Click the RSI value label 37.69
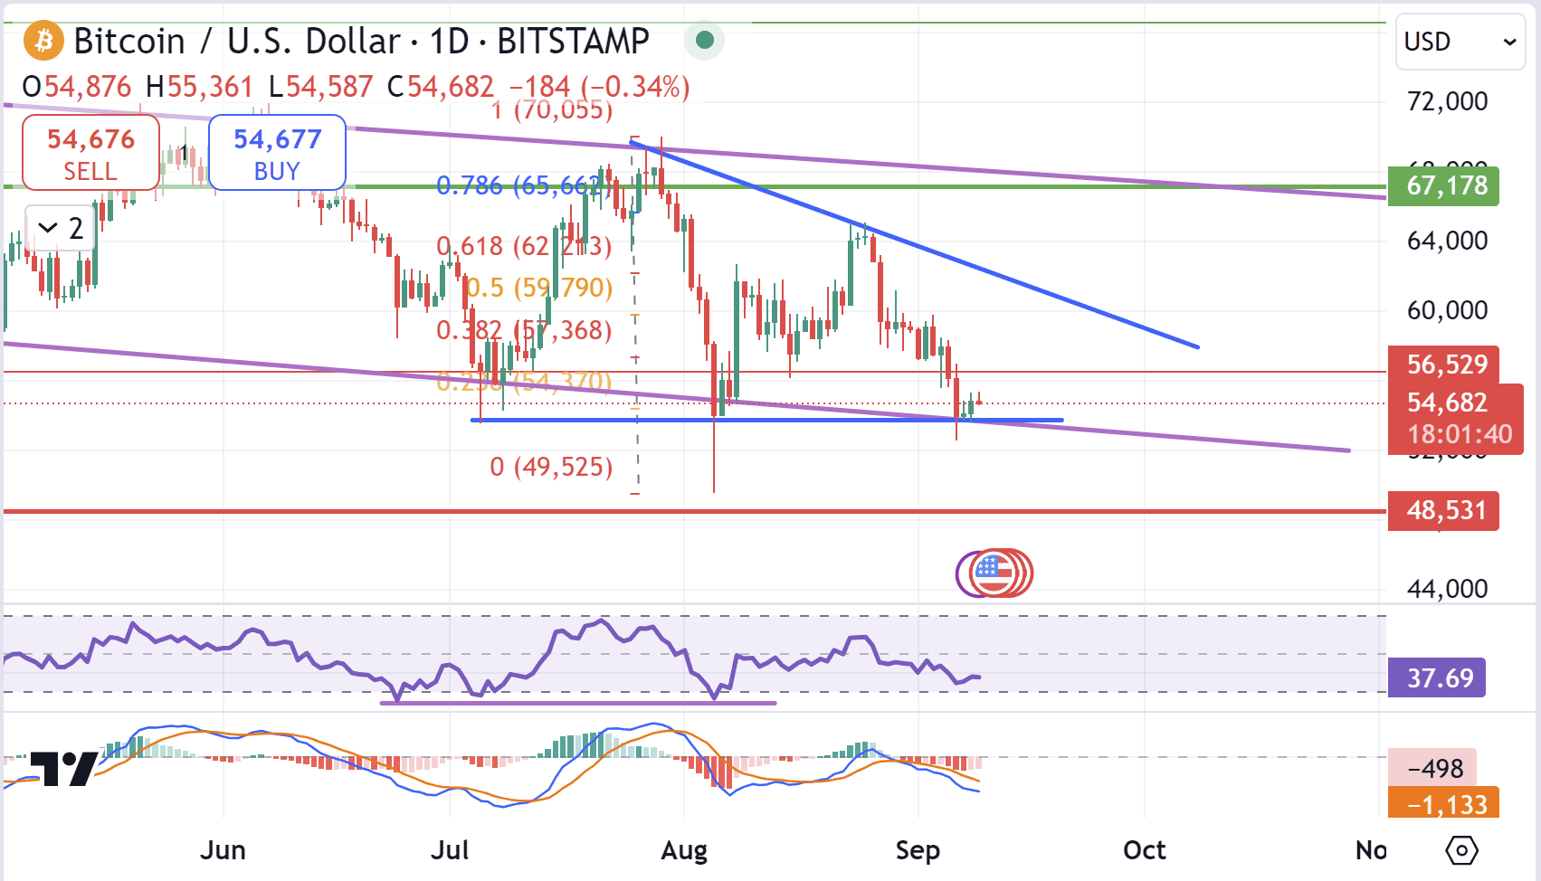The image size is (1541, 881). point(1437,677)
